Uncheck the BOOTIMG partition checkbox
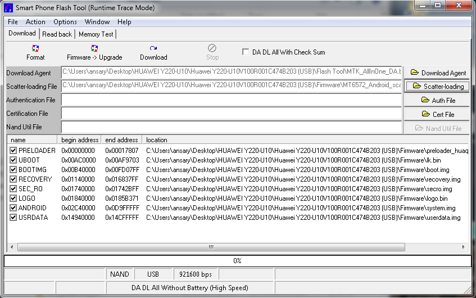 13,169
